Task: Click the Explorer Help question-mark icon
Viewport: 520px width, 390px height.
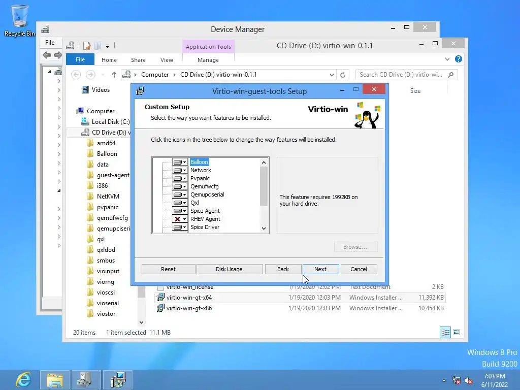Action: [x=459, y=59]
